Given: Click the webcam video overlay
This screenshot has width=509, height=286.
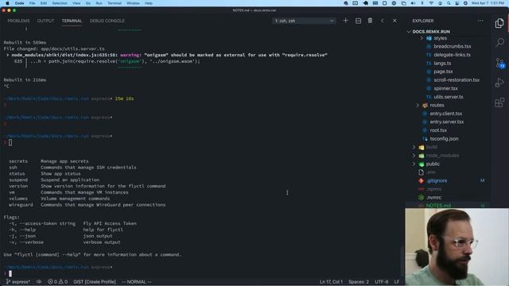Looking at the screenshot, I should [457, 247].
